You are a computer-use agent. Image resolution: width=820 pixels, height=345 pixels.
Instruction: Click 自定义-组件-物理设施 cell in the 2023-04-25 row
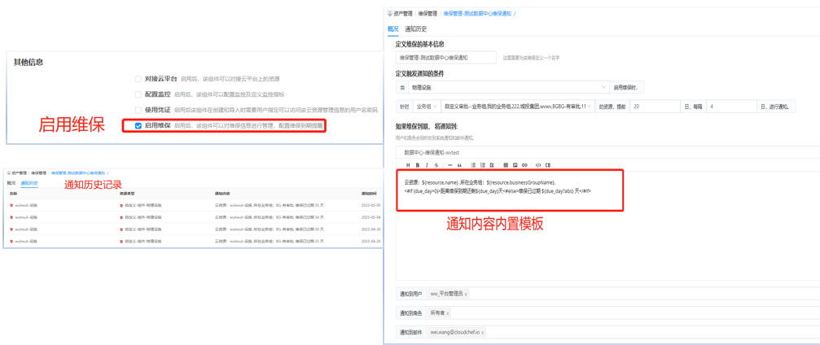click(143, 241)
